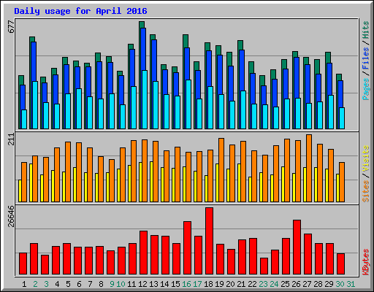Click the red KBytes bar for day 16

tap(187, 248)
